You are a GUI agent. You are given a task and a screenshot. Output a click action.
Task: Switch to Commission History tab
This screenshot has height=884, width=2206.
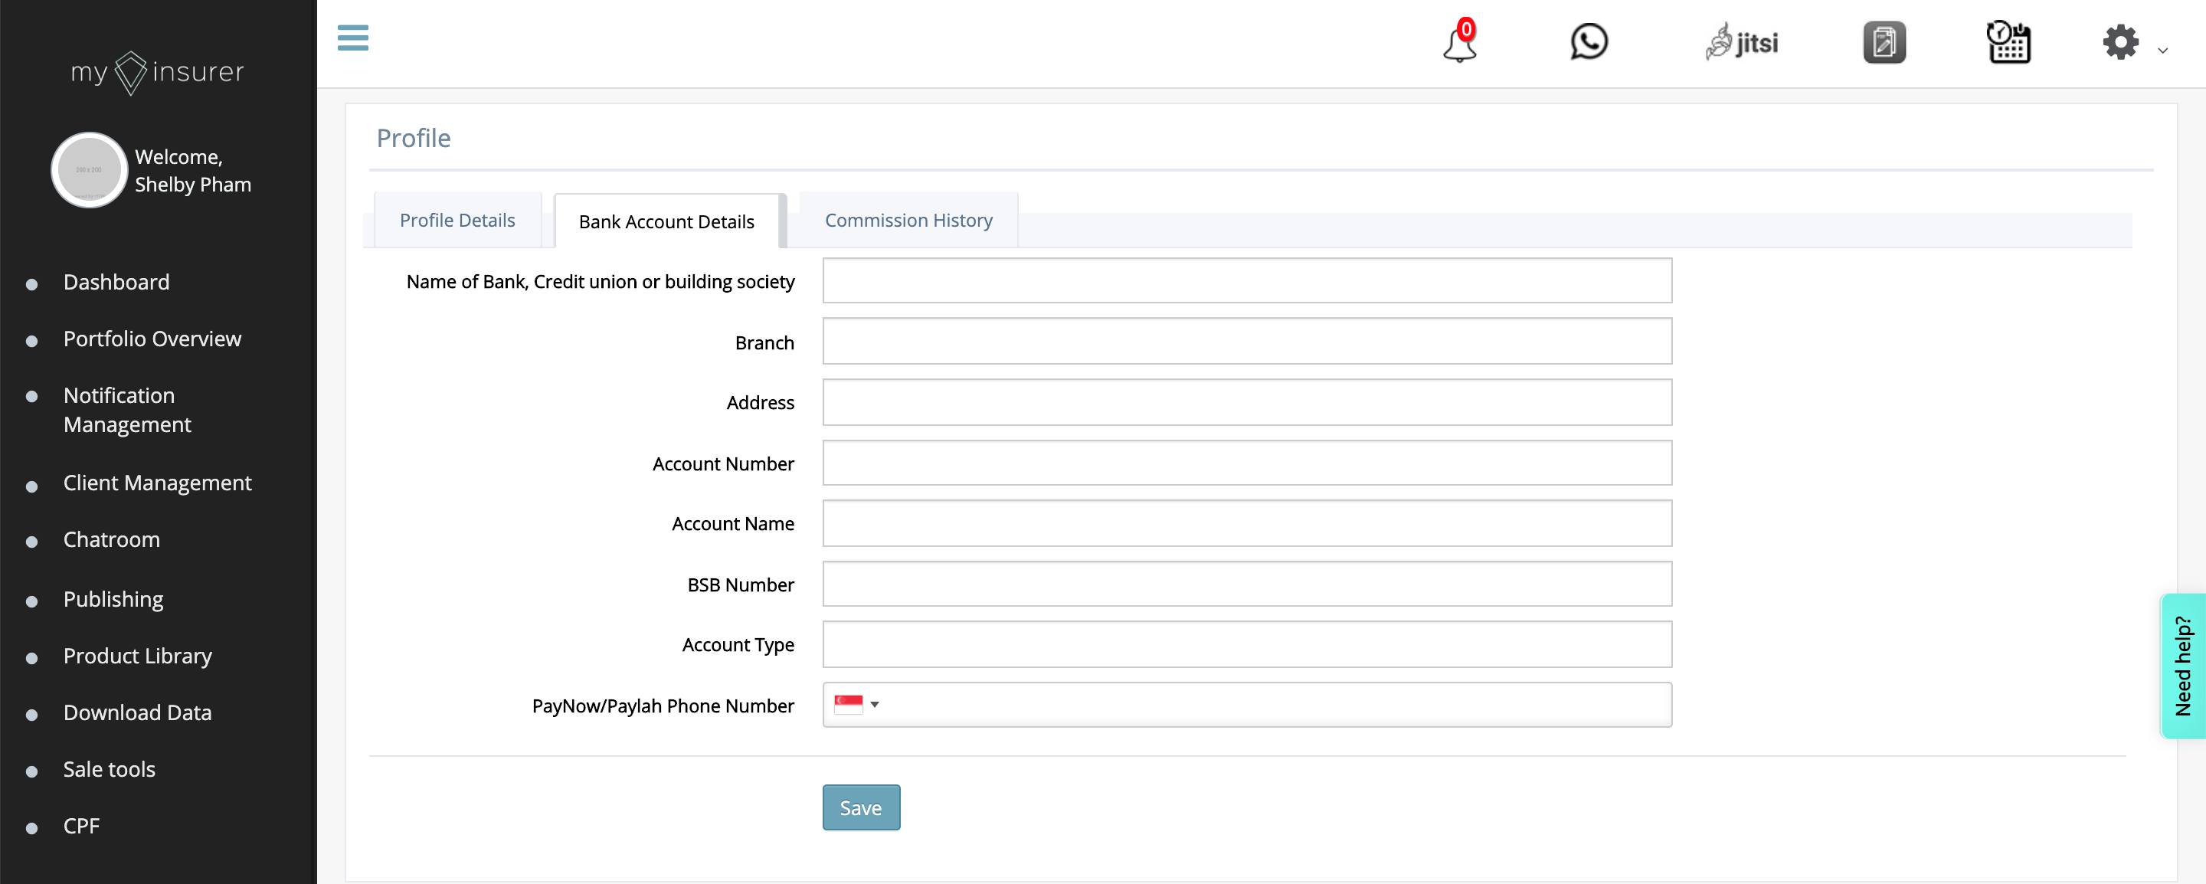click(908, 220)
